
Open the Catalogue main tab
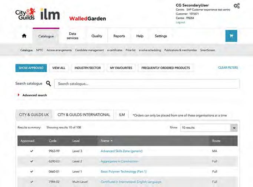coord(46,36)
